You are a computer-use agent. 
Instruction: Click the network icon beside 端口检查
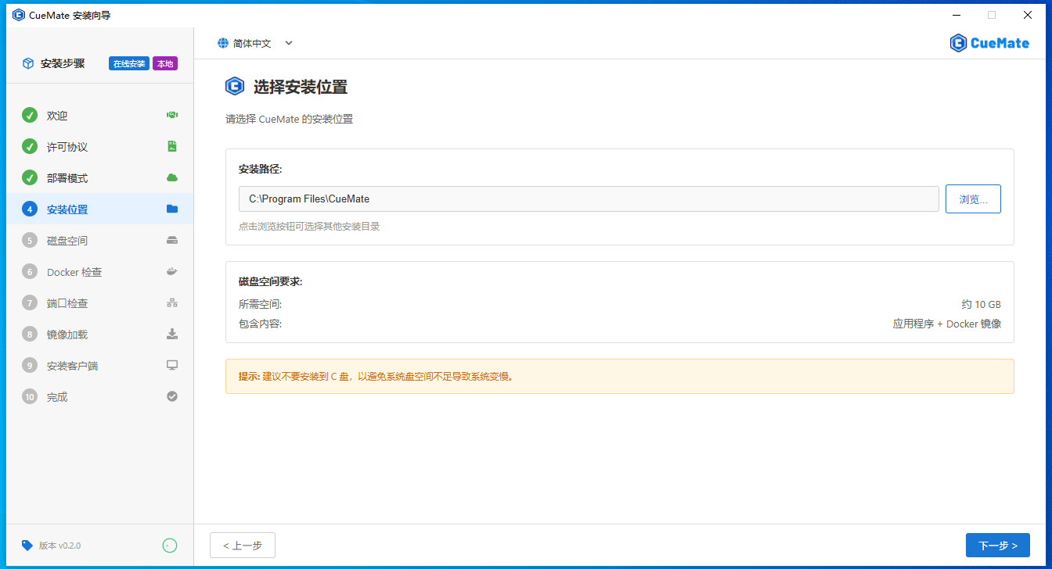pos(172,303)
